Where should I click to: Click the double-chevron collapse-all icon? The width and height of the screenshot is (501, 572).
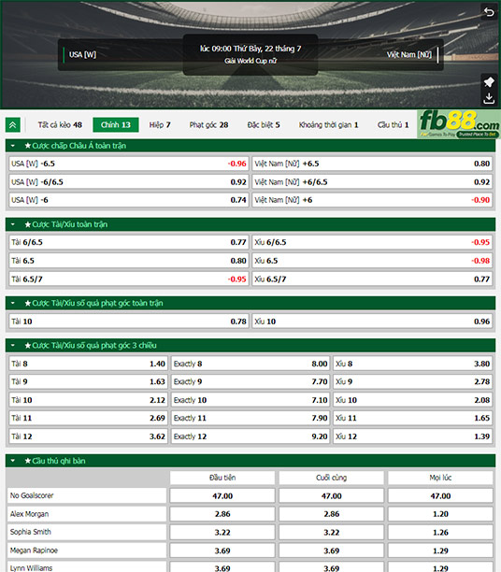13,125
